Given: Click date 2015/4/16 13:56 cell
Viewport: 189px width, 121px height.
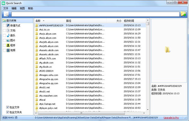Looking at the screenshot, I should (132, 71).
